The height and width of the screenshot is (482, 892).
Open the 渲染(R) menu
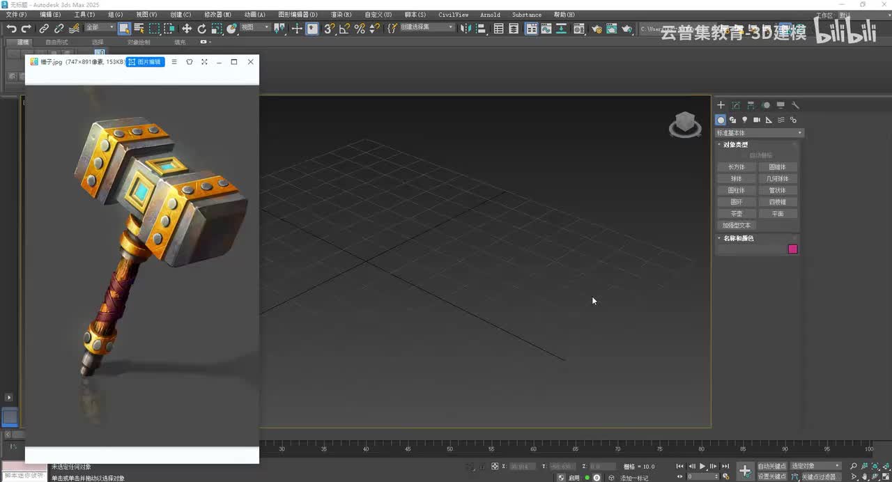pos(341,15)
